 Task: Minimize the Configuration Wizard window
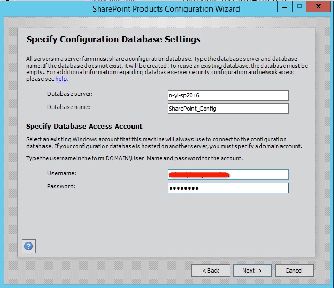tap(285, 7)
